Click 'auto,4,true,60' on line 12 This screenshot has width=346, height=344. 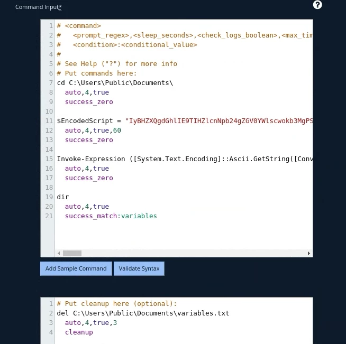point(93,130)
